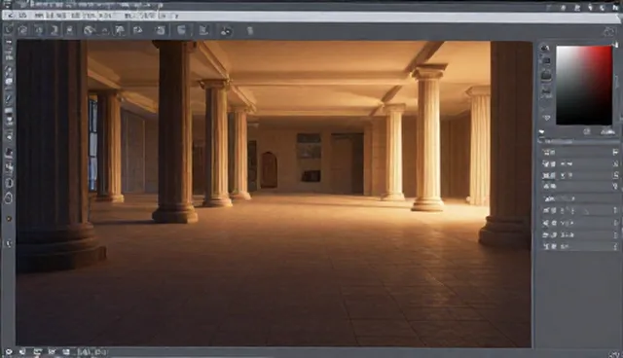Click the icon at the toolbar's far right end
Screen dimensions: 623x358
pos(608,31)
